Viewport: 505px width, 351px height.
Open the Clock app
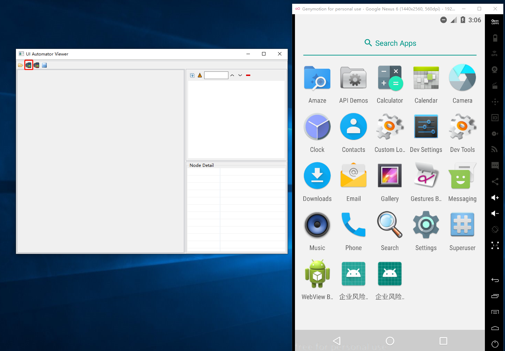(x=317, y=134)
